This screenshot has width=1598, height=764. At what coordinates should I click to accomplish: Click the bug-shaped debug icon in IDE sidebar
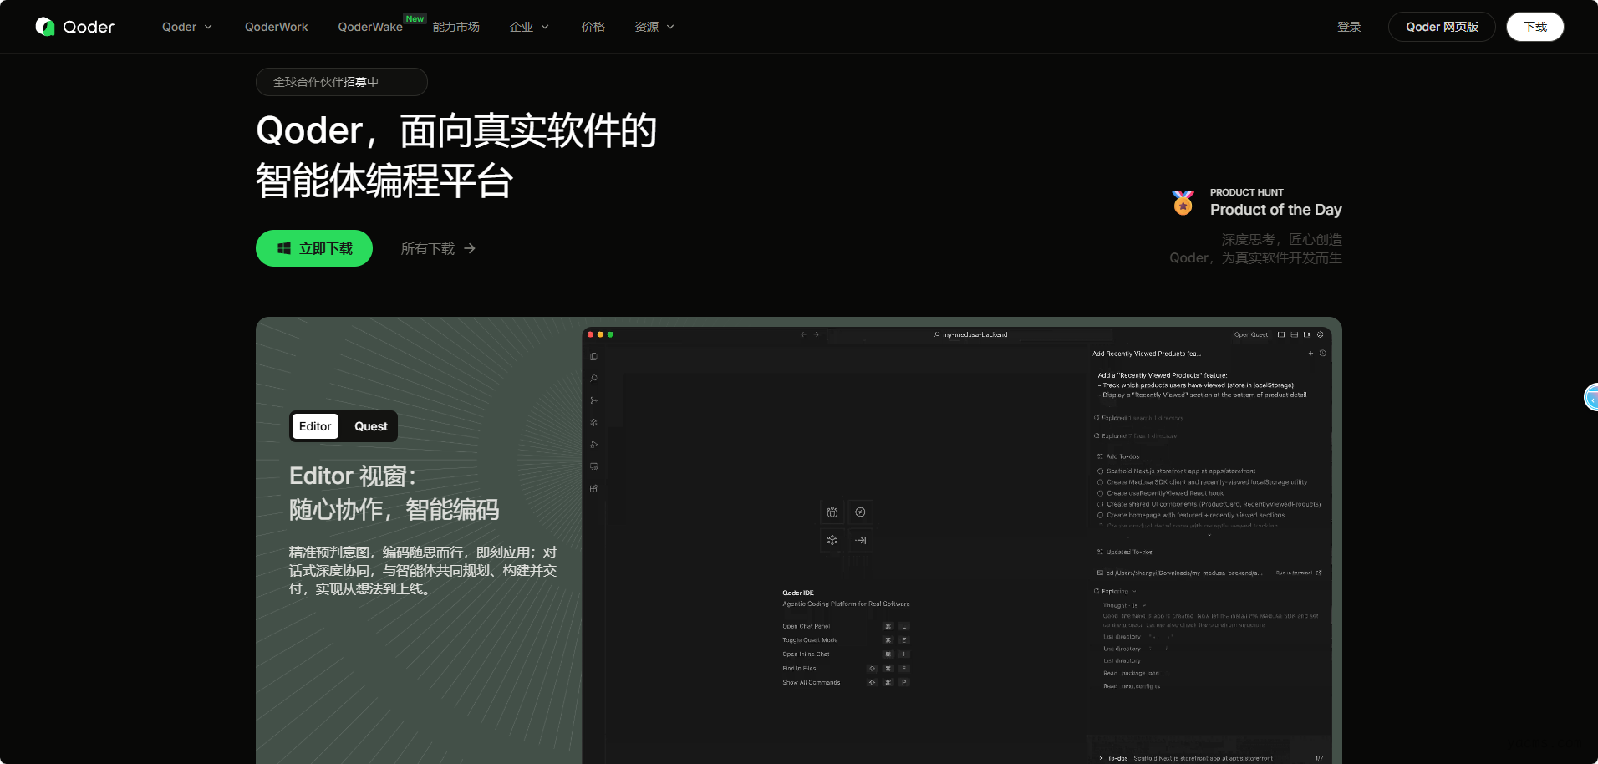click(x=594, y=422)
